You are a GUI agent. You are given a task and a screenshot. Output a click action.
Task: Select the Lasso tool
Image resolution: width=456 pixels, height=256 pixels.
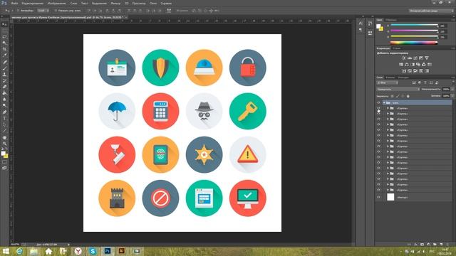point(4,36)
